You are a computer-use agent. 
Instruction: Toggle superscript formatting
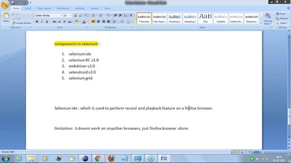click(65, 22)
